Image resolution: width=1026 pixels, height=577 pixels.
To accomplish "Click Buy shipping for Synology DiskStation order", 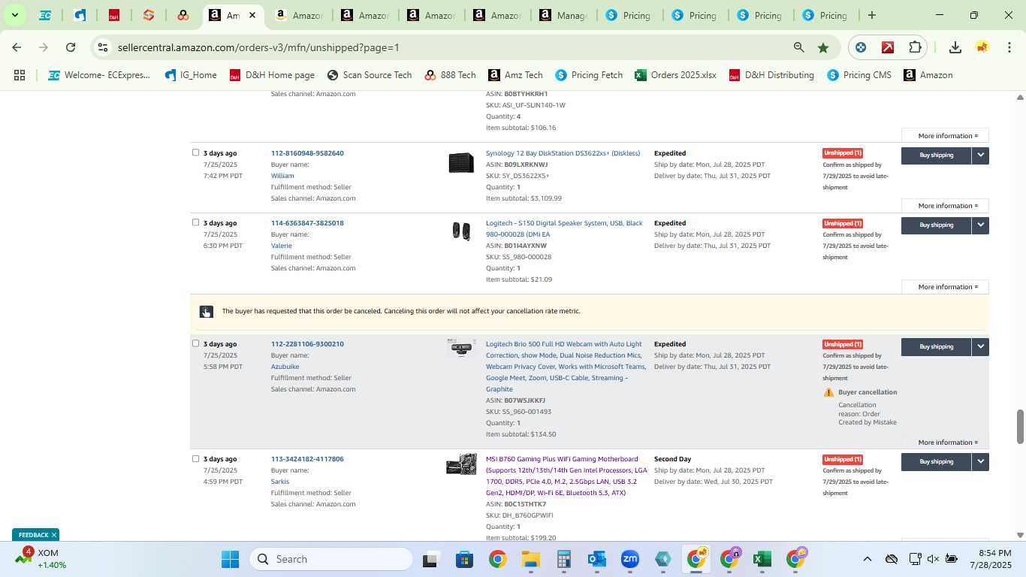I will pyautogui.click(x=936, y=156).
